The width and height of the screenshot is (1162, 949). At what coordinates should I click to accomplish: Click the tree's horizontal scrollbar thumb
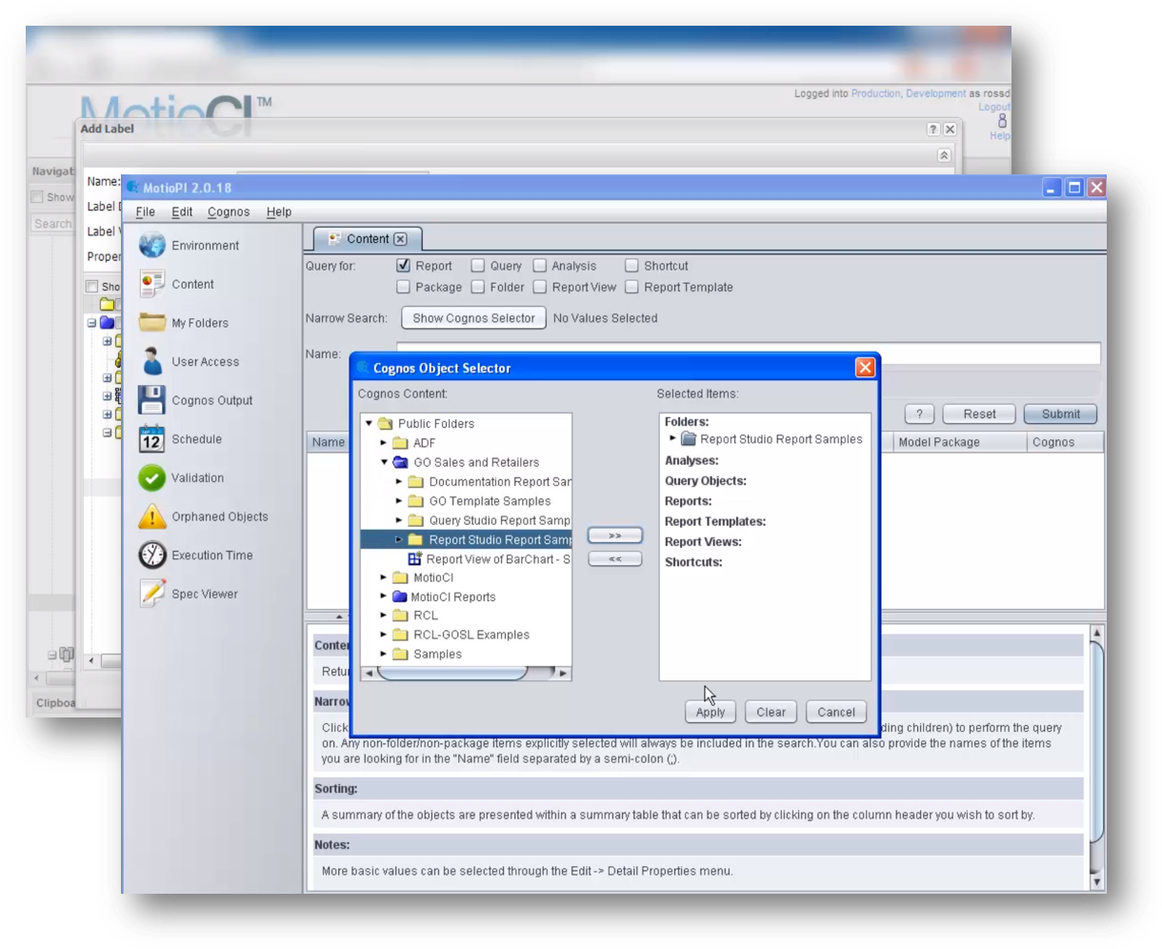[452, 673]
